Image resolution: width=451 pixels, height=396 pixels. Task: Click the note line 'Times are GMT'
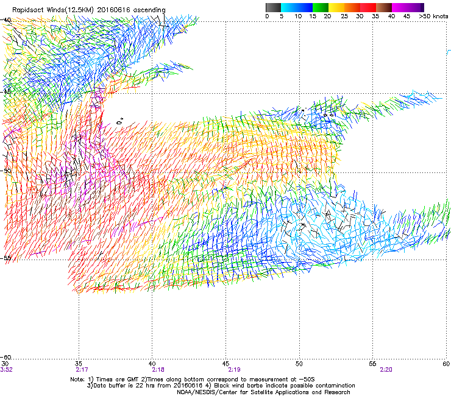(x=118, y=380)
